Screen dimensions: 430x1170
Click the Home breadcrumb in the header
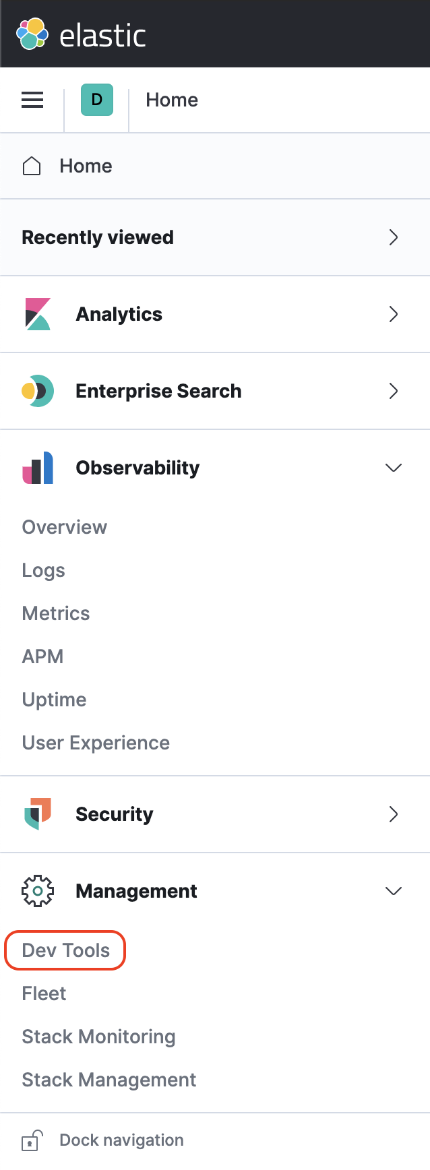click(x=172, y=100)
